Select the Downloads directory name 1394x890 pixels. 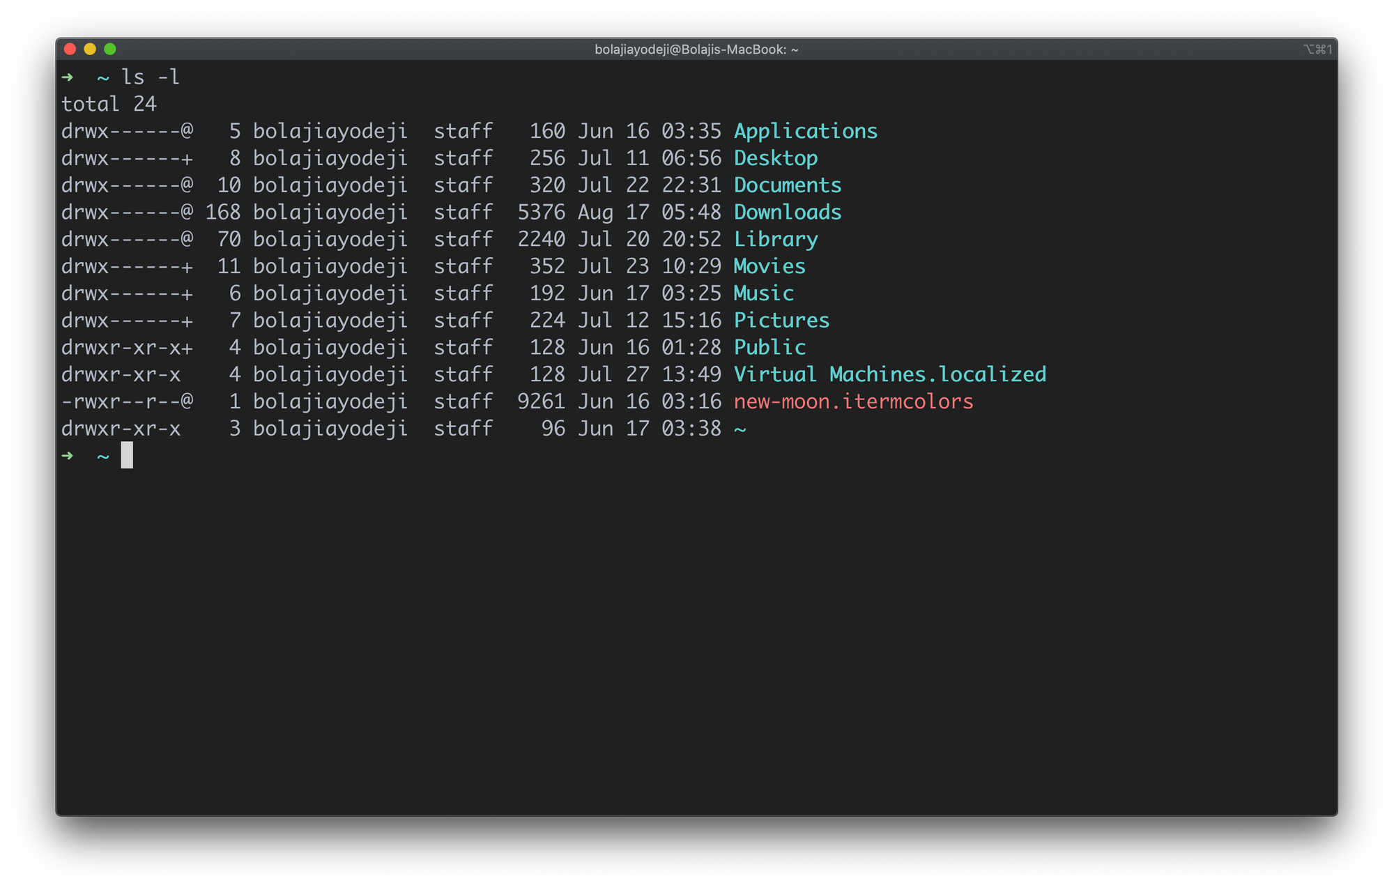788,212
